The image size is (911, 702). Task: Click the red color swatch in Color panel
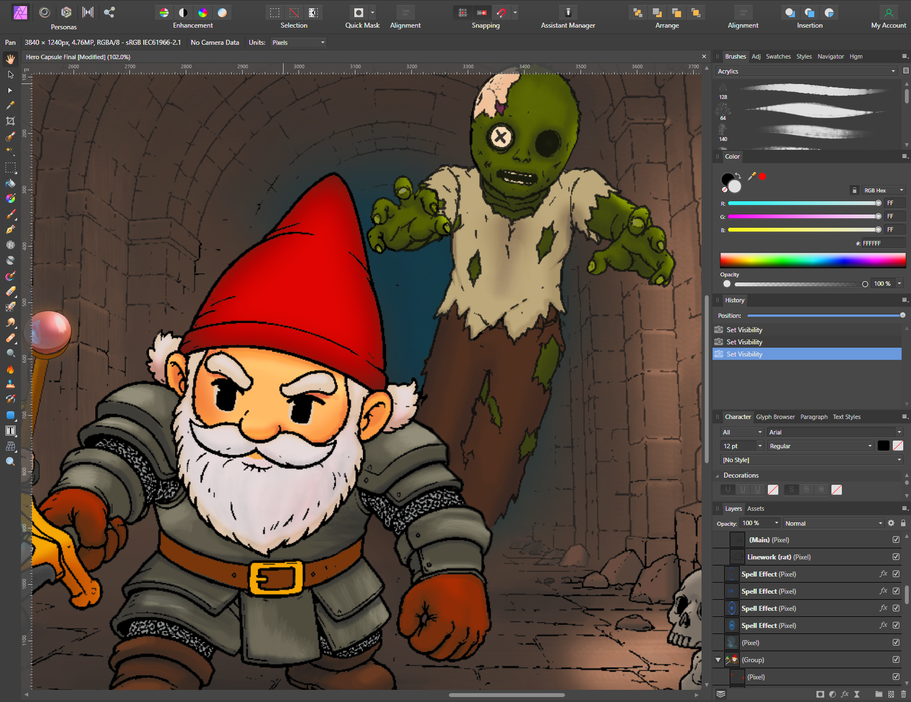pyautogui.click(x=762, y=176)
